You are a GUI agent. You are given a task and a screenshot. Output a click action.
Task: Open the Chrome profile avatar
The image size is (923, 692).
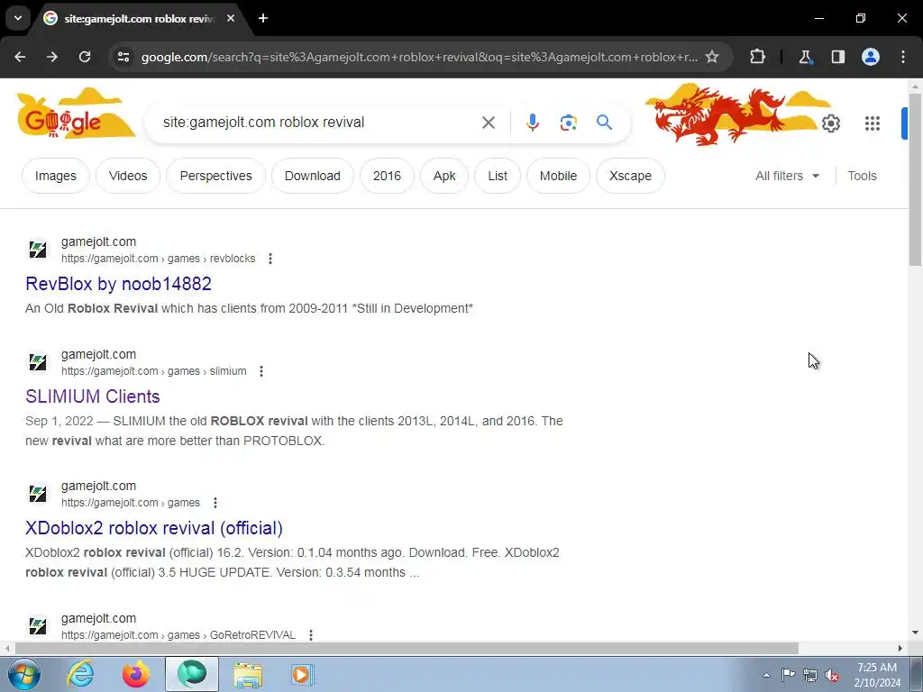click(x=871, y=57)
